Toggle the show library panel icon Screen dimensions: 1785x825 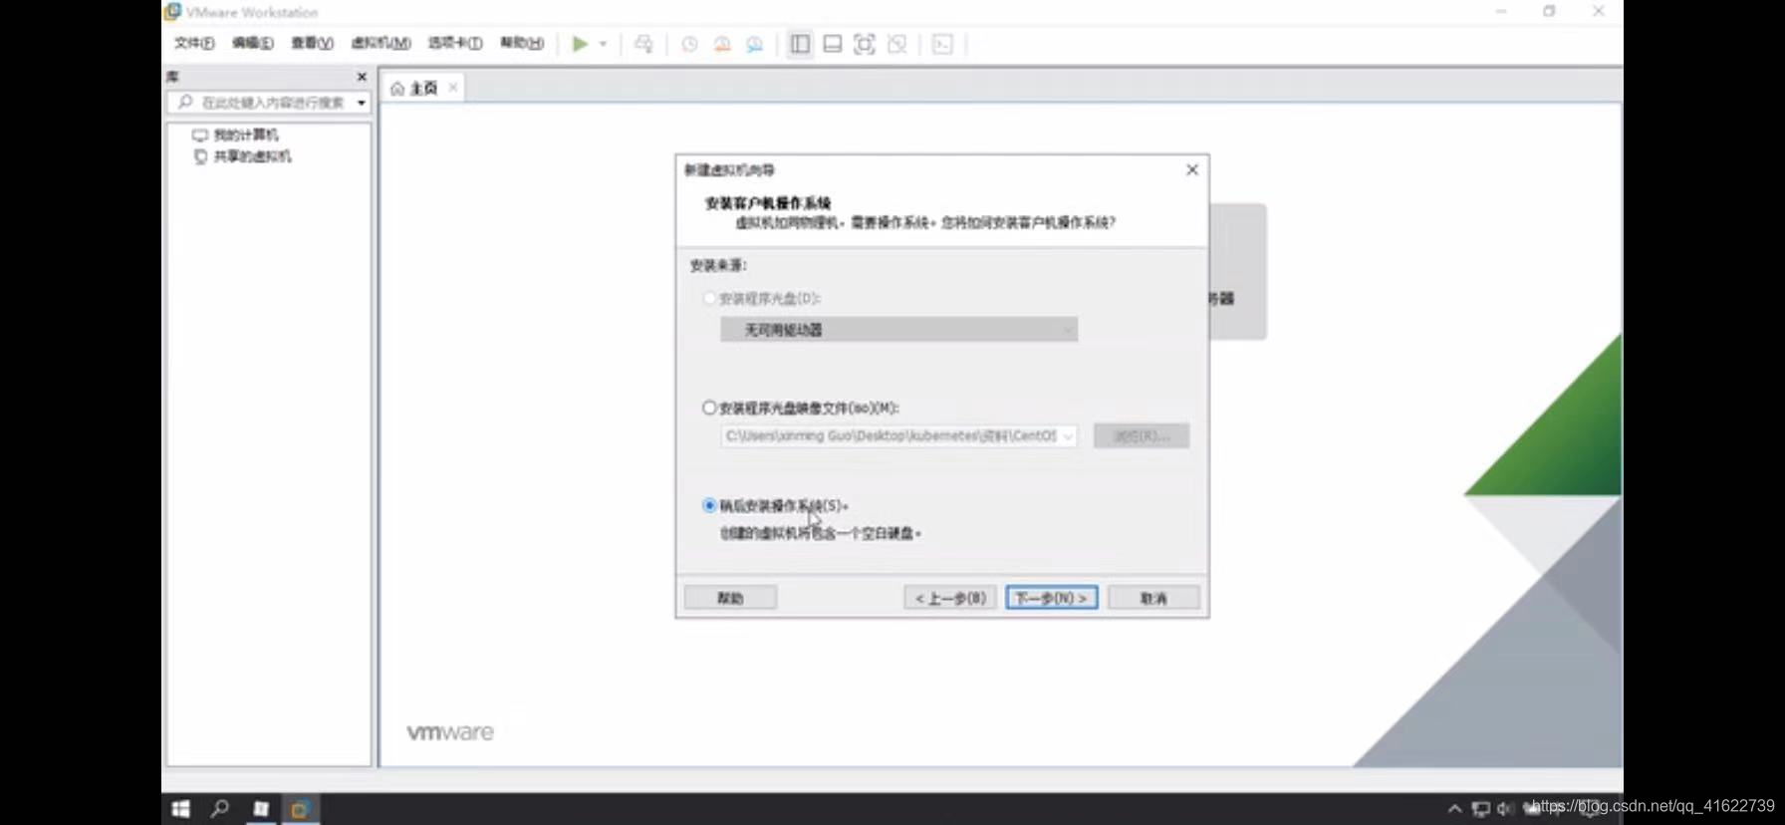[x=800, y=44]
